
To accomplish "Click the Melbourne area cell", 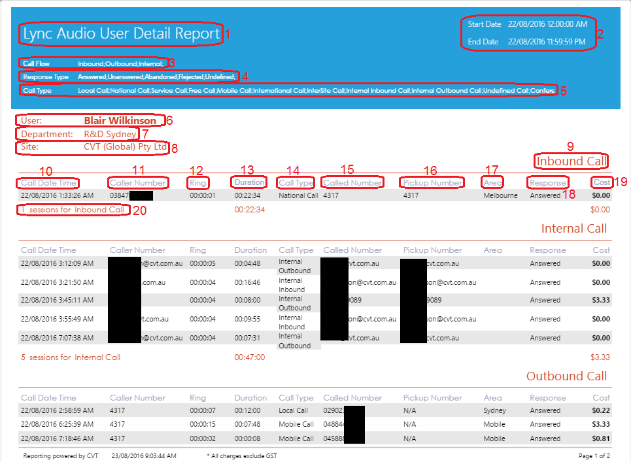I will point(500,195).
